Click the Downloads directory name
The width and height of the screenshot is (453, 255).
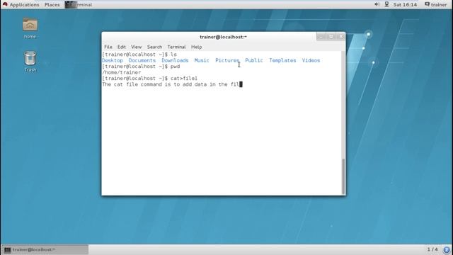click(175, 60)
